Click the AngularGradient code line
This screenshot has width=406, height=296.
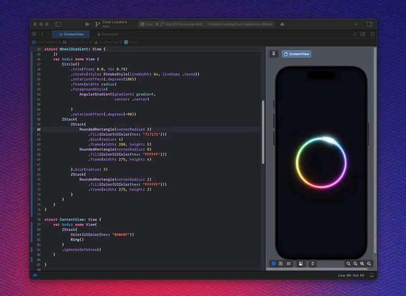click(117, 94)
